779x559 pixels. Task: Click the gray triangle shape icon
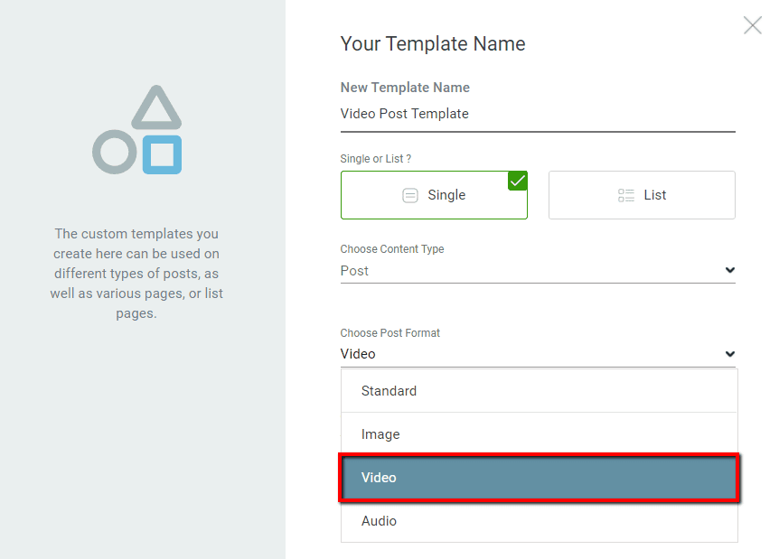156,108
